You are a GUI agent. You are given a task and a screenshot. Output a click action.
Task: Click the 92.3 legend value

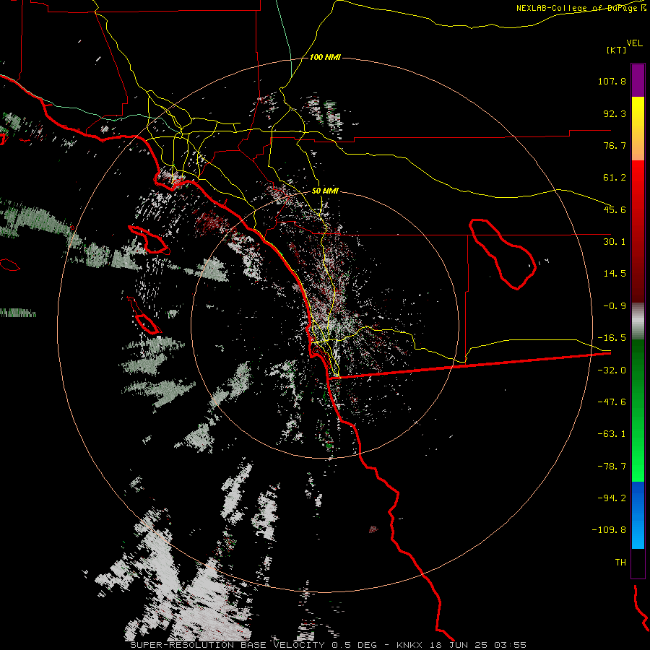(615, 113)
